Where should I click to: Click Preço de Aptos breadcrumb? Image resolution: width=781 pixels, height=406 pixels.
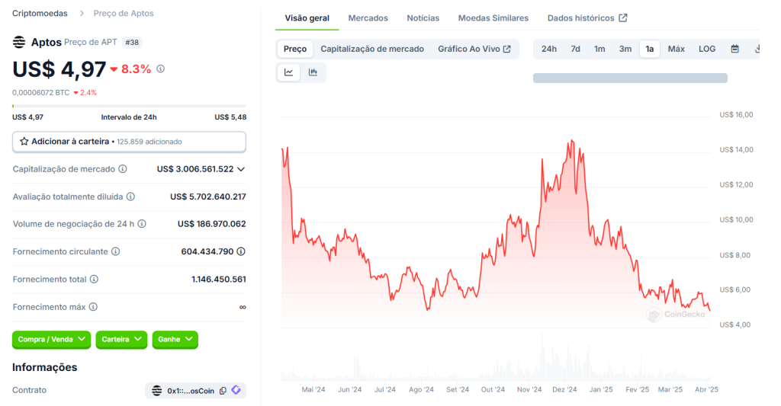[124, 14]
